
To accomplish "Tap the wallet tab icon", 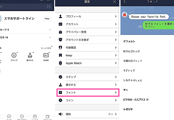I will coord(47,116).
